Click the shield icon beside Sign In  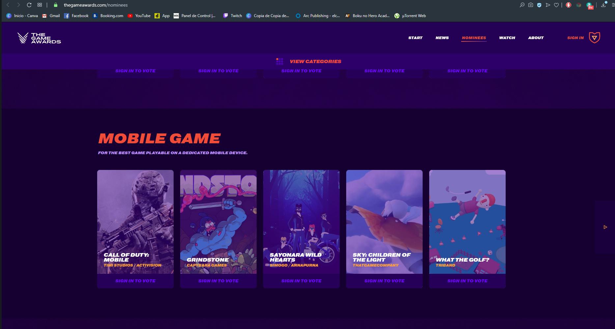[594, 38]
